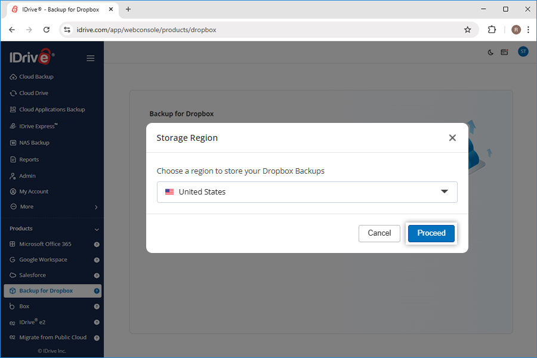
Task: Open the notifications card icon in header
Action: 504,52
